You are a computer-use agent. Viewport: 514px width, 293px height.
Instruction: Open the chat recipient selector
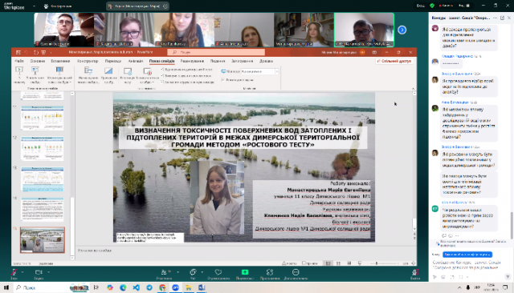[x=467, y=254]
